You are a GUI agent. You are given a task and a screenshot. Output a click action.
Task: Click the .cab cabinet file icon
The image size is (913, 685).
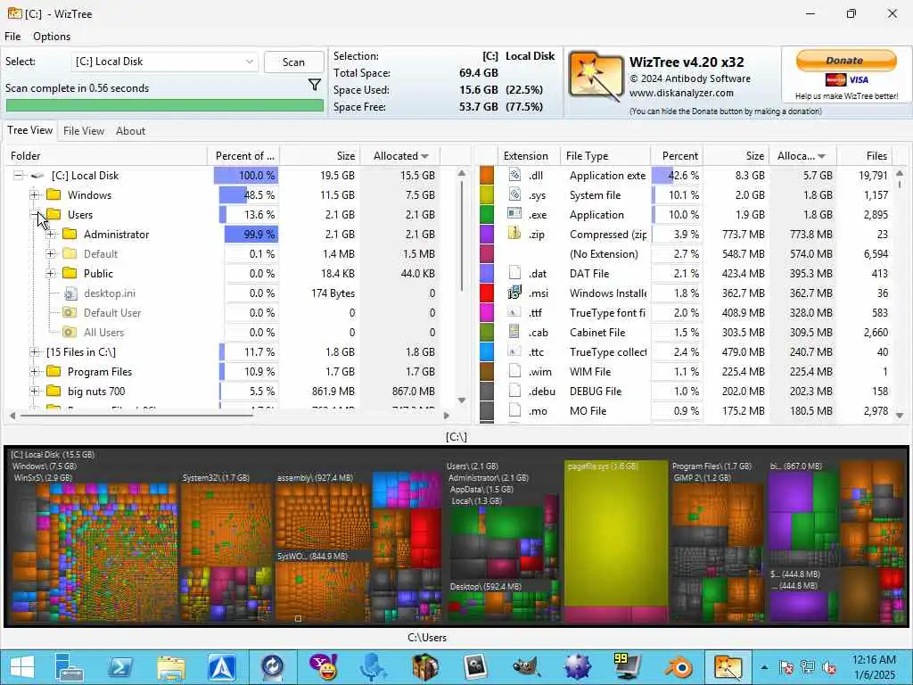tap(514, 332)
